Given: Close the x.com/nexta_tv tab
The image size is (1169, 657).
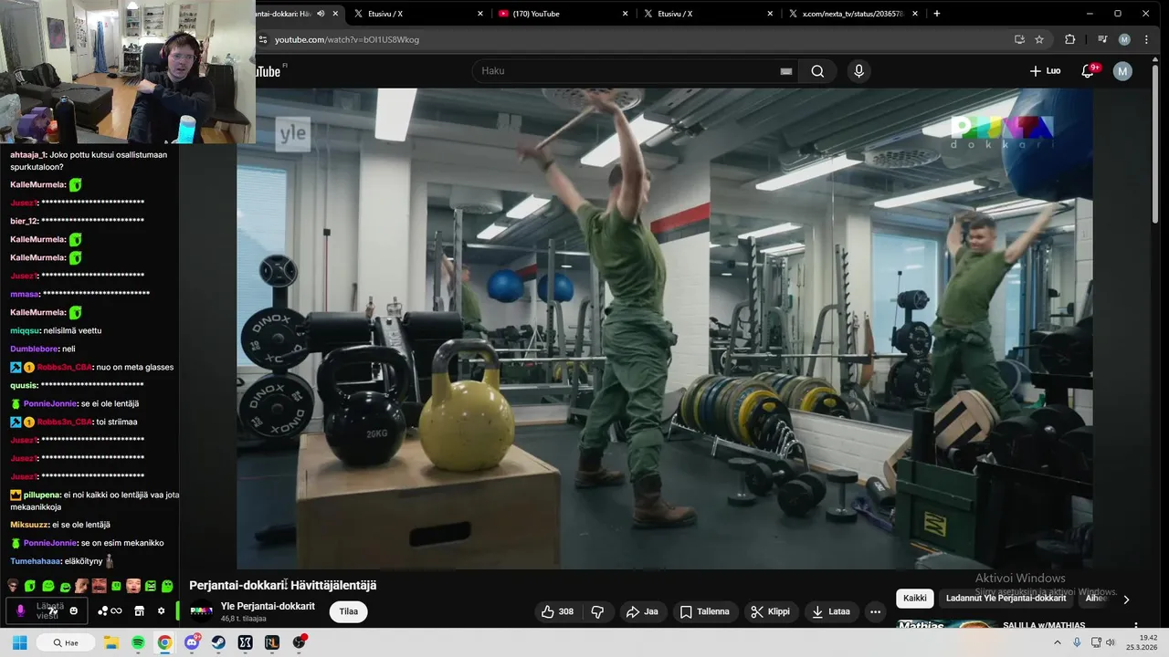Looking at the screenshot, I should pos(916,14).
